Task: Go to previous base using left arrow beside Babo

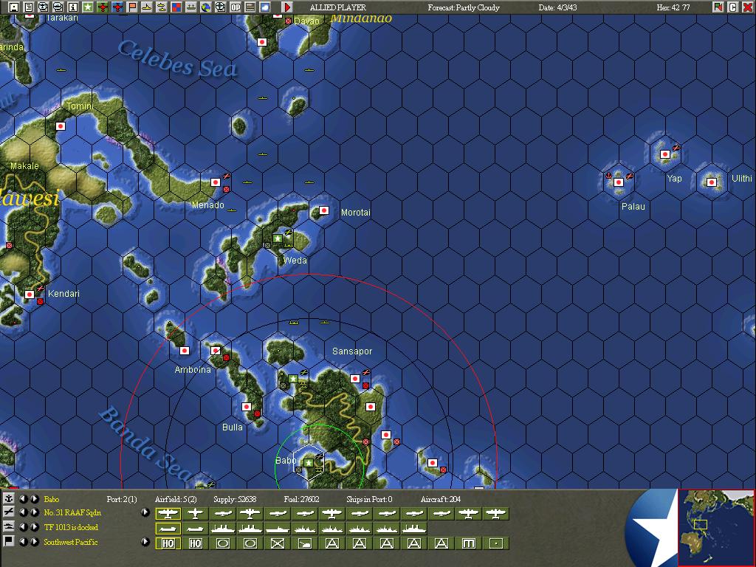Action: (x=23, y=498)
